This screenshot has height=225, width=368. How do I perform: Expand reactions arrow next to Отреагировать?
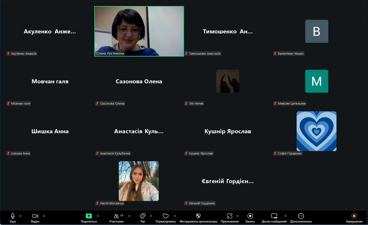(x=175, y=216)
